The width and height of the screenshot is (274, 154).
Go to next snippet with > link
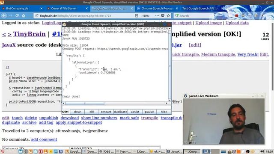coord(9,34)
